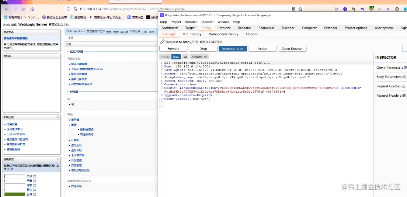The width and height of the screenshot is (407, 197).
Task: Click the GET request line in Burp editor
Action: (x=217, y=63)
